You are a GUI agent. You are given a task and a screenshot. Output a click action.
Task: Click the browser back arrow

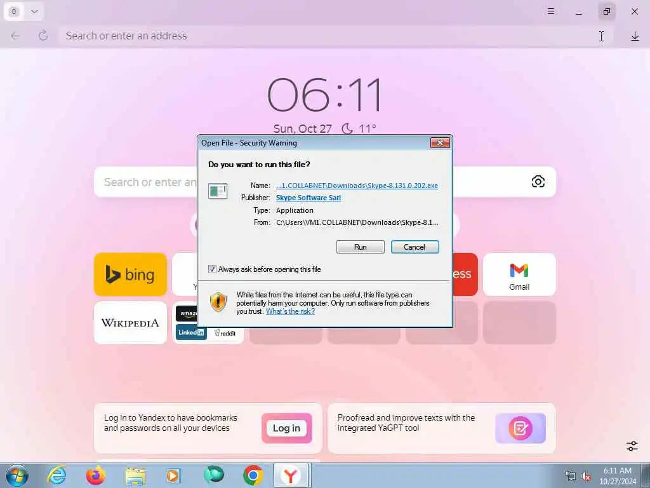click(x=15, y=36)
